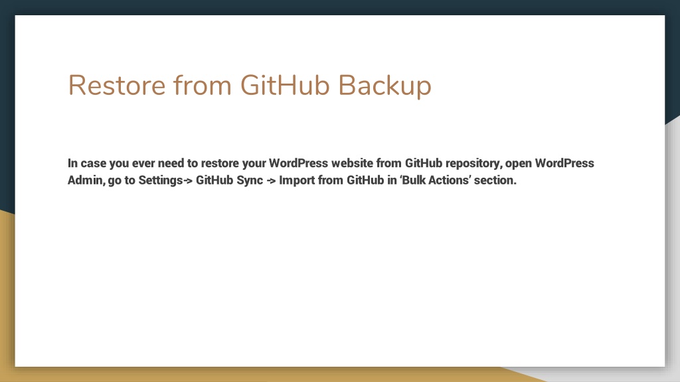The width and height of the screenshot is (680, 382).
Task: Click the 'GitHub Sync' text in the body
Action: (229, 180)
